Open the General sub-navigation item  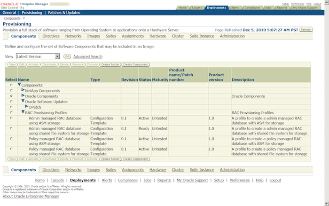coord(9,13)
